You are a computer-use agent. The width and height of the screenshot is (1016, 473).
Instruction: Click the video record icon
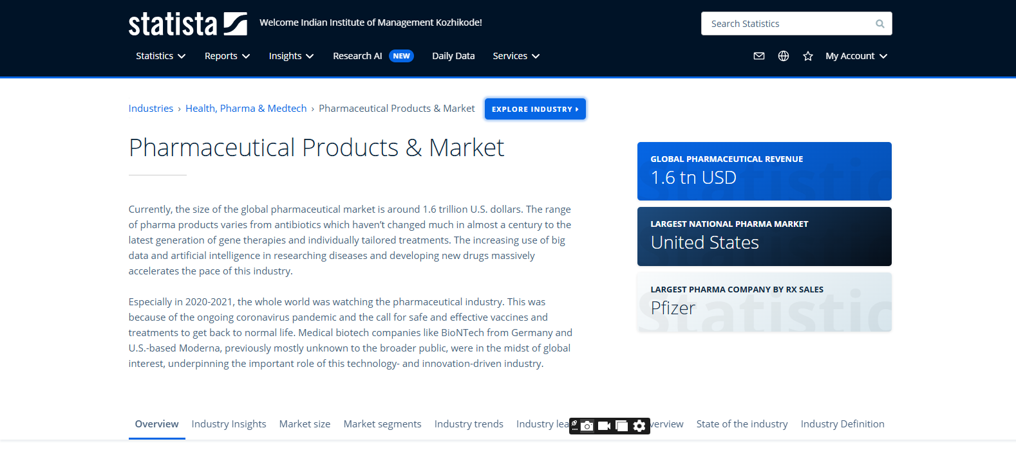604,426
